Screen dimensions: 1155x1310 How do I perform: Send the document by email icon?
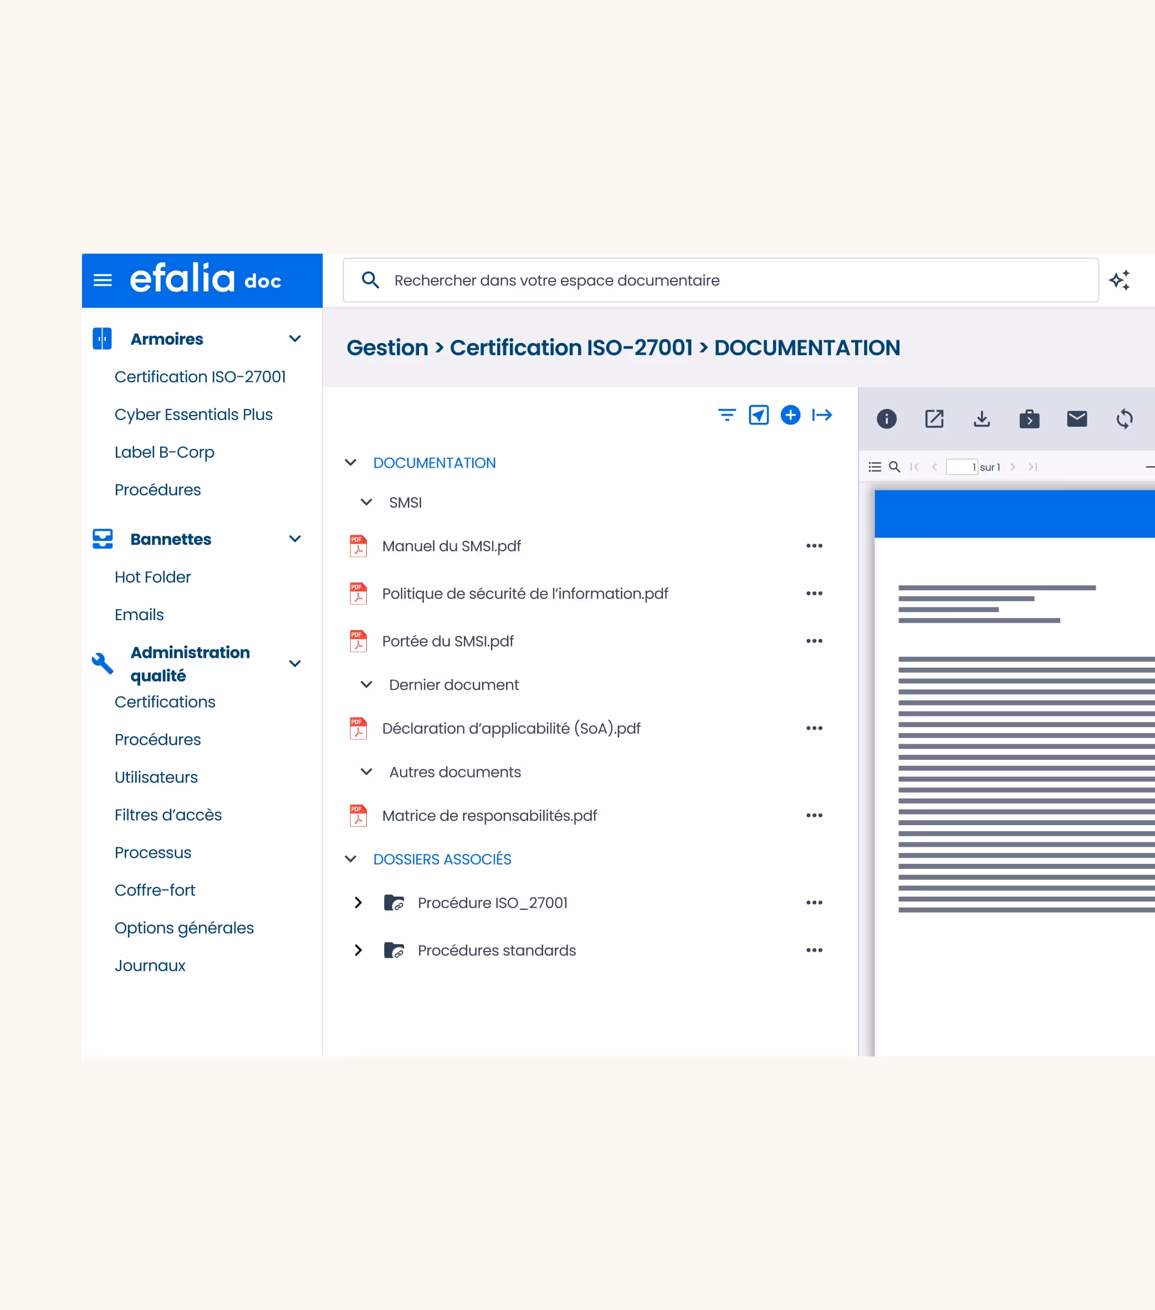click(x=1077, y=419)
